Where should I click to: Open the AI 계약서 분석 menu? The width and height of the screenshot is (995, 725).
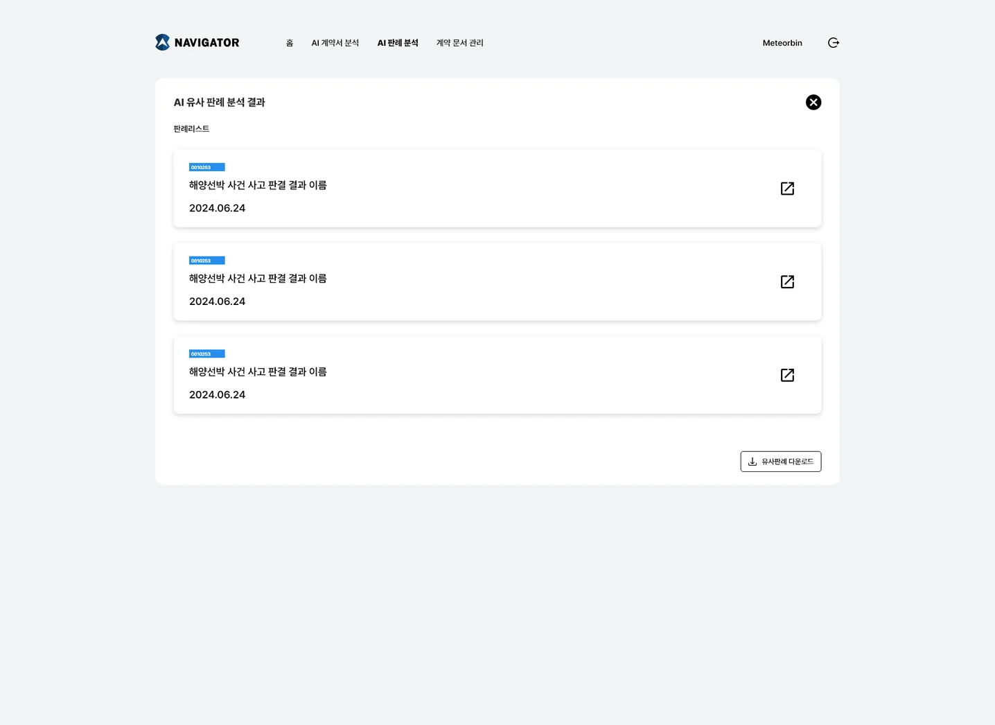point(335,43)
